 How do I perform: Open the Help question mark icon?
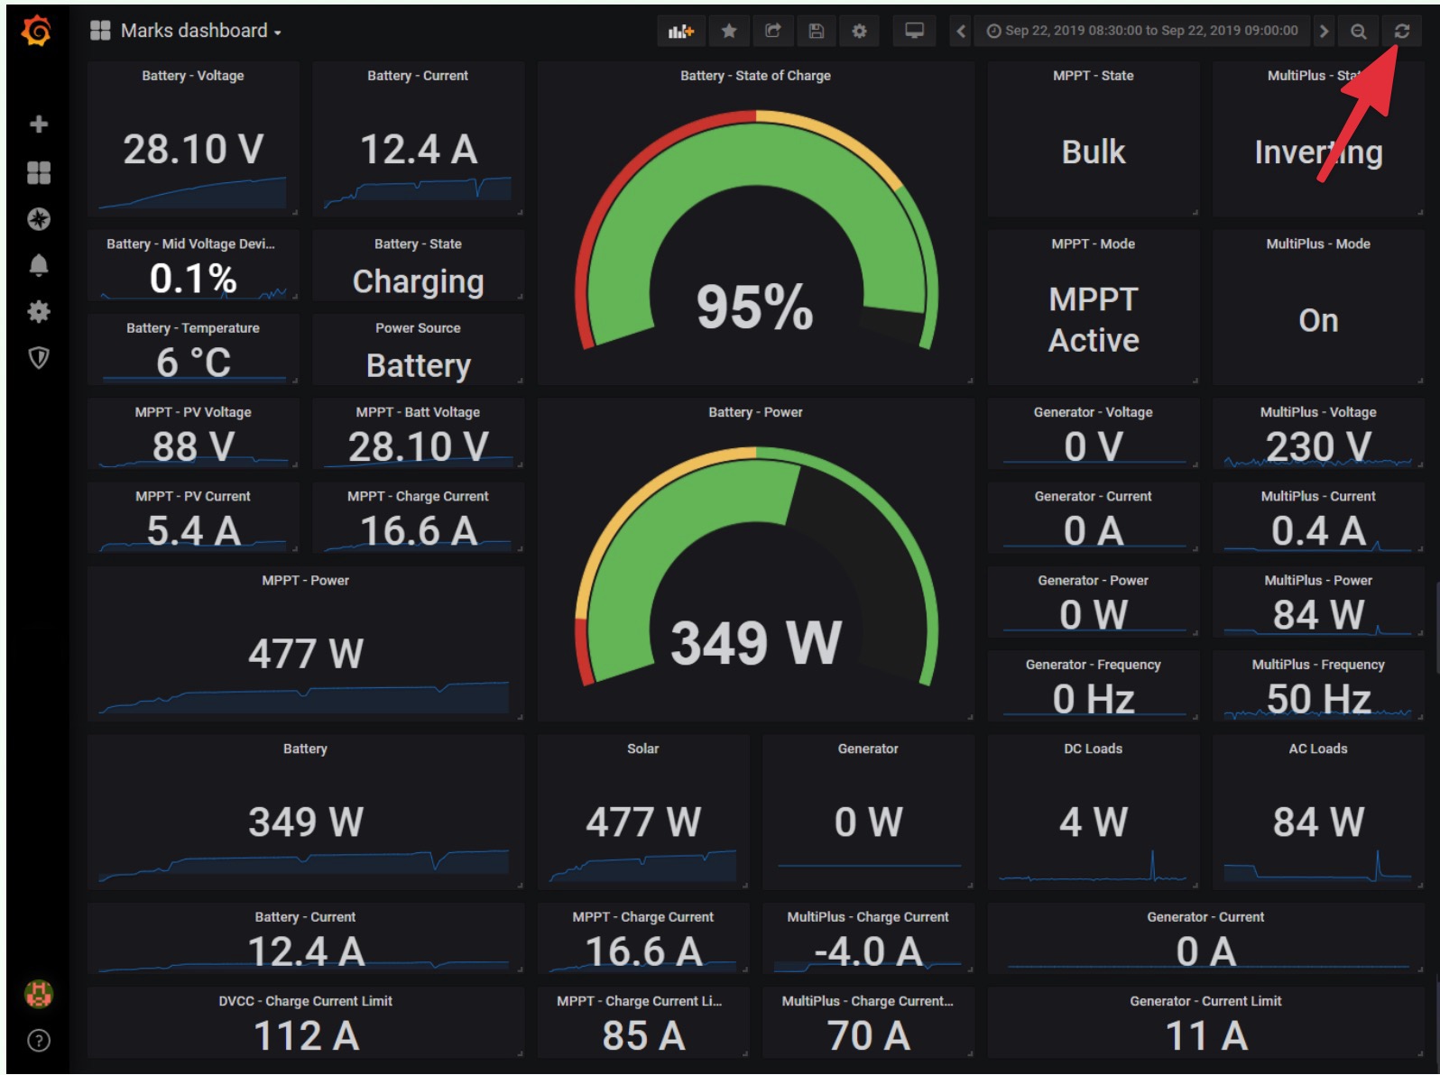[x=38, y=1041]
